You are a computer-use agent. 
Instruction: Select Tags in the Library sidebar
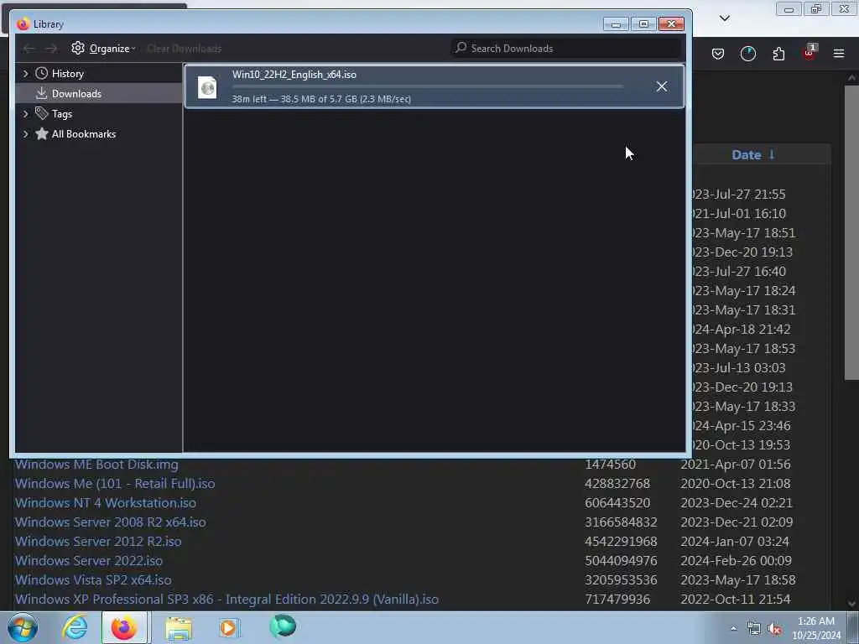coord(62,114)
